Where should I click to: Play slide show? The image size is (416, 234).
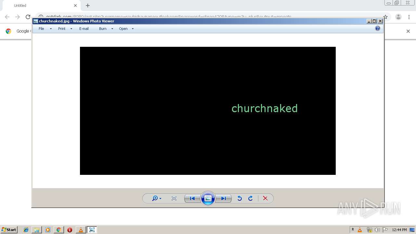pyautogui.click(x=208, y=198)
